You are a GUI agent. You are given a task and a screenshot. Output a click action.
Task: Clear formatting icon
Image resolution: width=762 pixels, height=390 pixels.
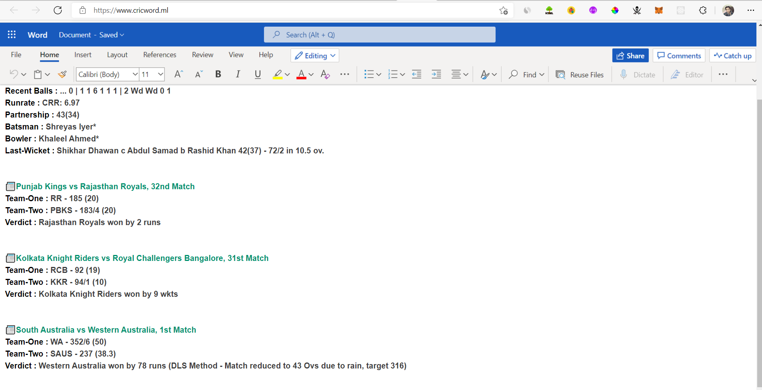[325, 74]
